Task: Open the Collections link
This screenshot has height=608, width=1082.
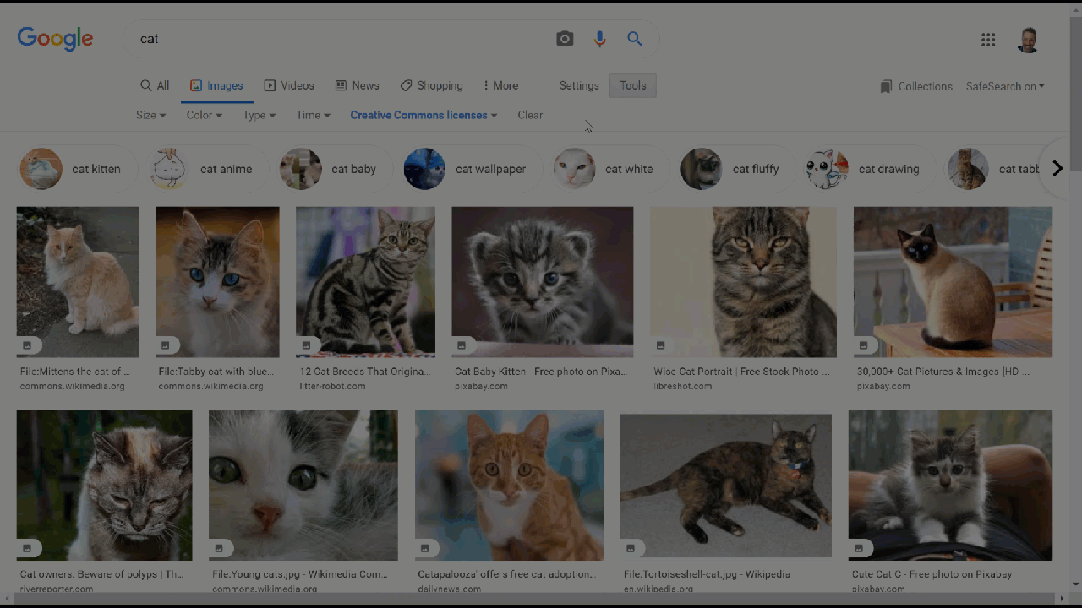Action: (925, 86)
